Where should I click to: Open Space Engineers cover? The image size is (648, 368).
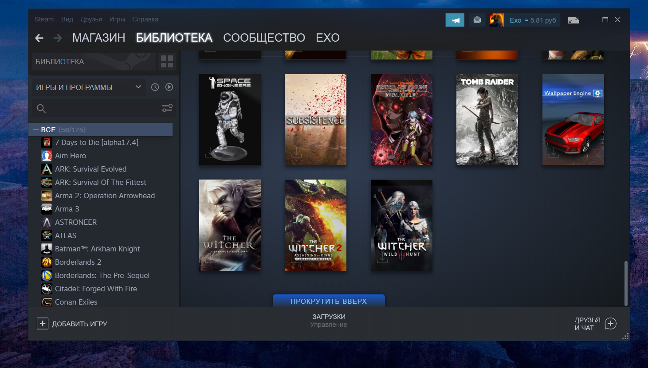click(x=230, y=120)
